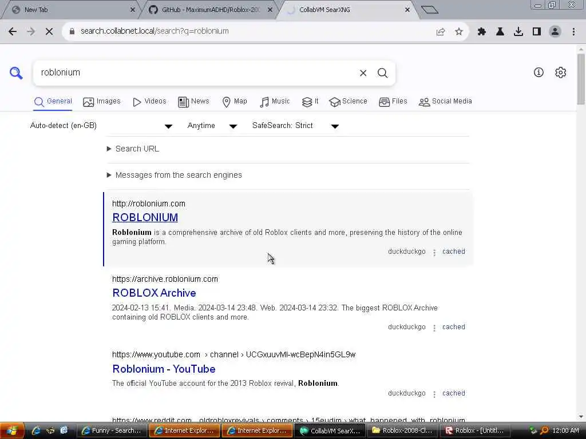Open cached copy of Roblonium YouTube result
586x439 pixels.
tap(454, 393)
